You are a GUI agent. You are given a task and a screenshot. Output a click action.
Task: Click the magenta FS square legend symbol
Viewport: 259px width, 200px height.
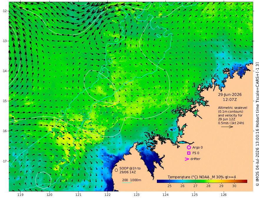point(189,153)
